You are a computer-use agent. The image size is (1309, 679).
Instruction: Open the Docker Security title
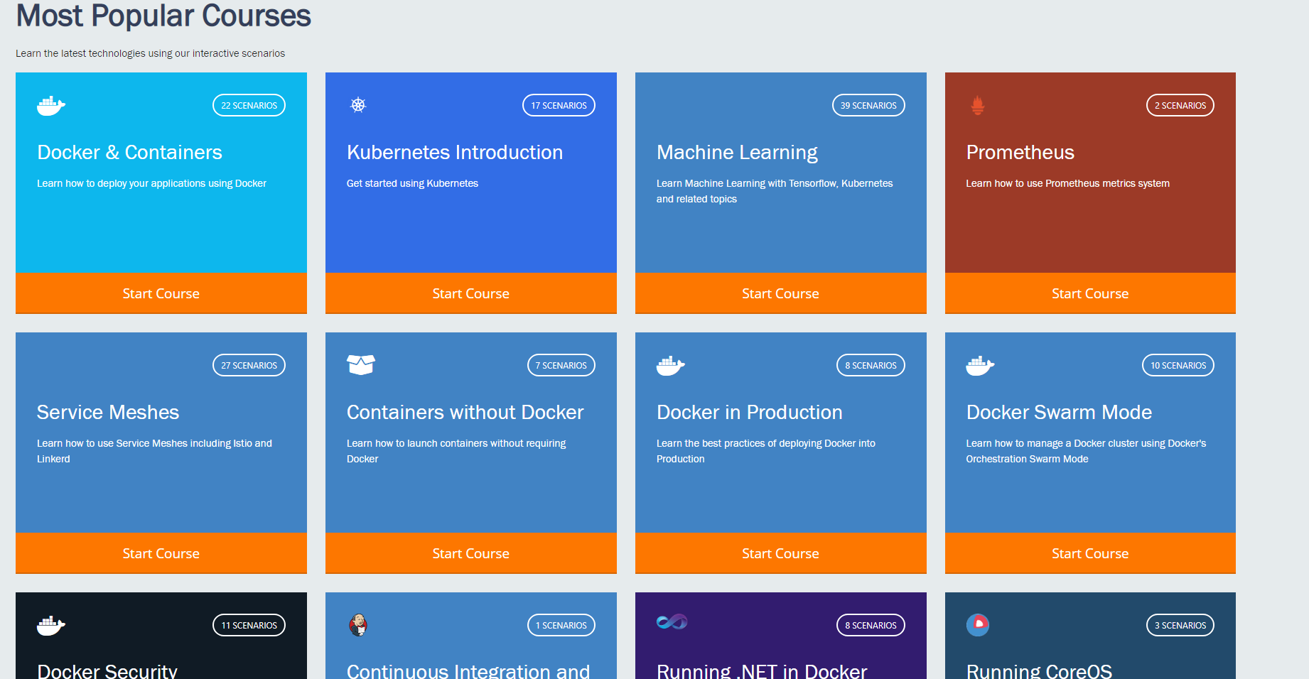click(x=107, y=670)
